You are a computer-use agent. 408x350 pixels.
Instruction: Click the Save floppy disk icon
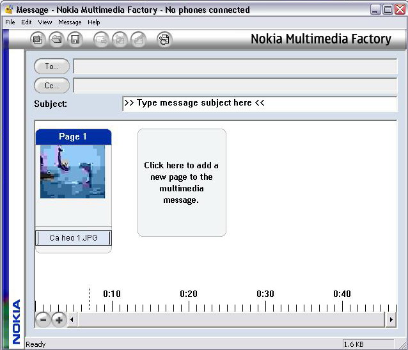pyautogui.click(x=75, y=40)
